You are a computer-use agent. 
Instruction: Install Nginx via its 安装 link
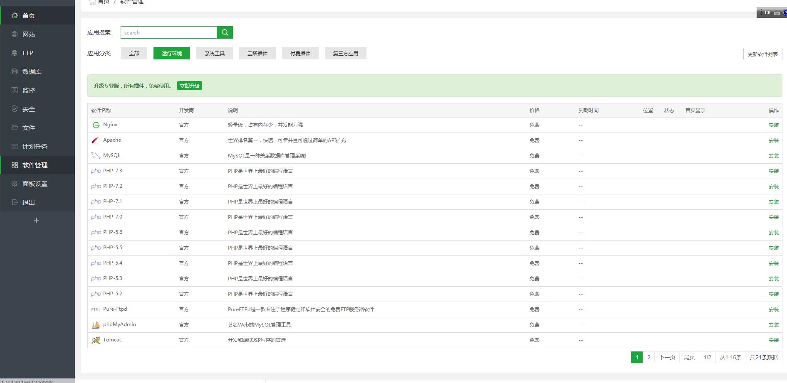[x=773, y=125]
